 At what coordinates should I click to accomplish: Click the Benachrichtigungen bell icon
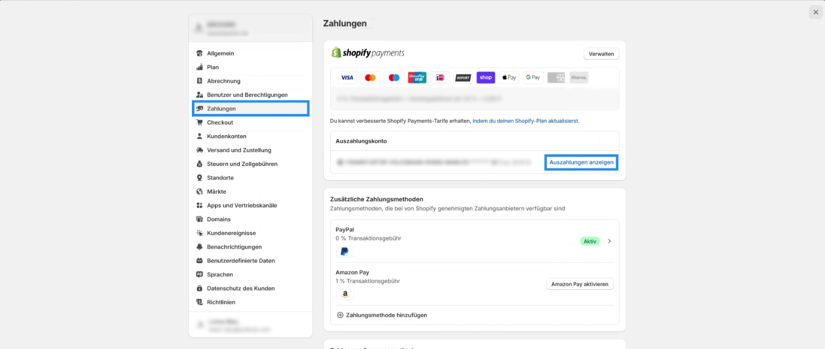point(199,247)
